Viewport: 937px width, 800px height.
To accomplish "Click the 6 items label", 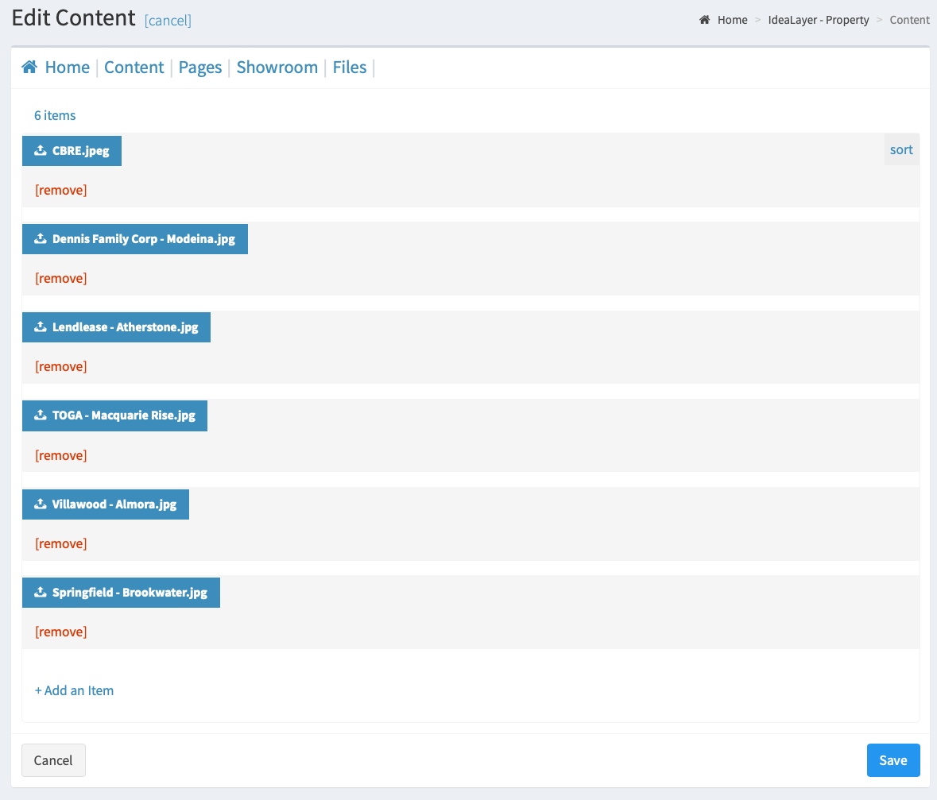I will [x=55, y=115].
